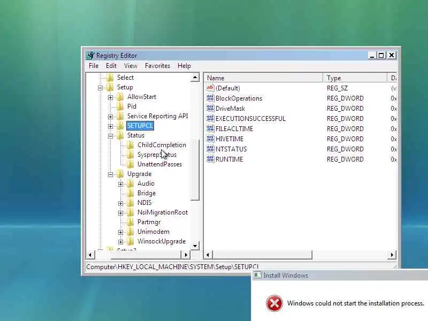Click the Service Reporting API folder icon
This screenshot has width=428, height=321.
120,116
